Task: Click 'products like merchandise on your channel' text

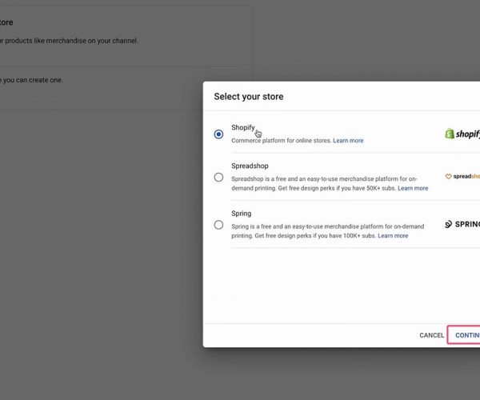Action: coord(71,41)
